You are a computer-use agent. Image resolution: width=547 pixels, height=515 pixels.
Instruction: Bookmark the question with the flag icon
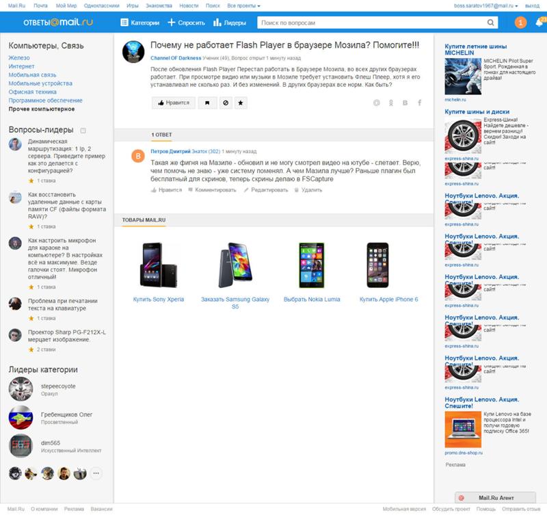pos(207,103)
